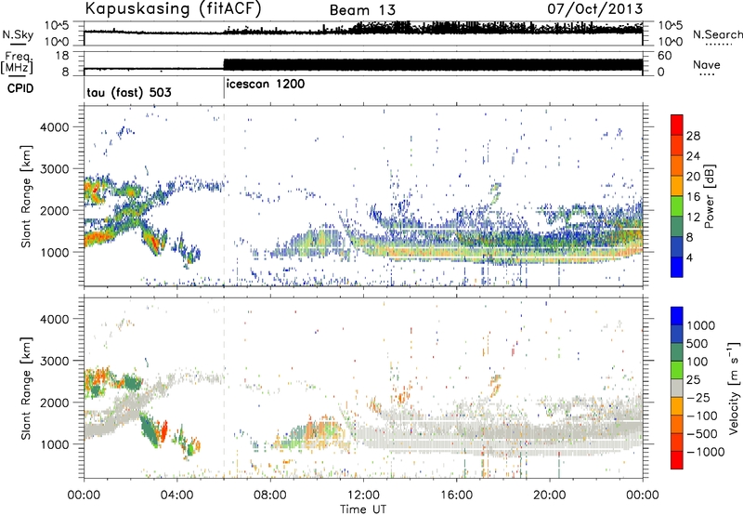This screenshot has width=743, height=515.
Task: Click the '4' tick on the power colorbar
Action: click(x=689, y=257)
